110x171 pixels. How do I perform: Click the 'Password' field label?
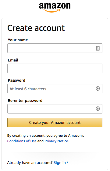pos(16,80)
